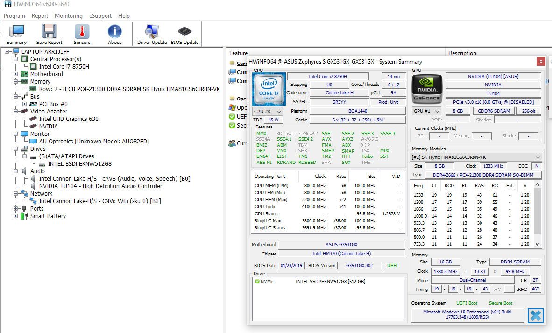This screenshot has width=552, height=333.
Task: Open the Help menu
Action: pyautogui.click(x=124, y=16)
